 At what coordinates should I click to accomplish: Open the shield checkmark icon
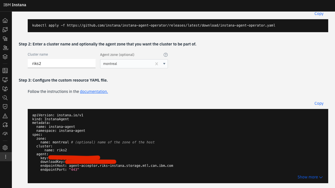tap(5, 107)
